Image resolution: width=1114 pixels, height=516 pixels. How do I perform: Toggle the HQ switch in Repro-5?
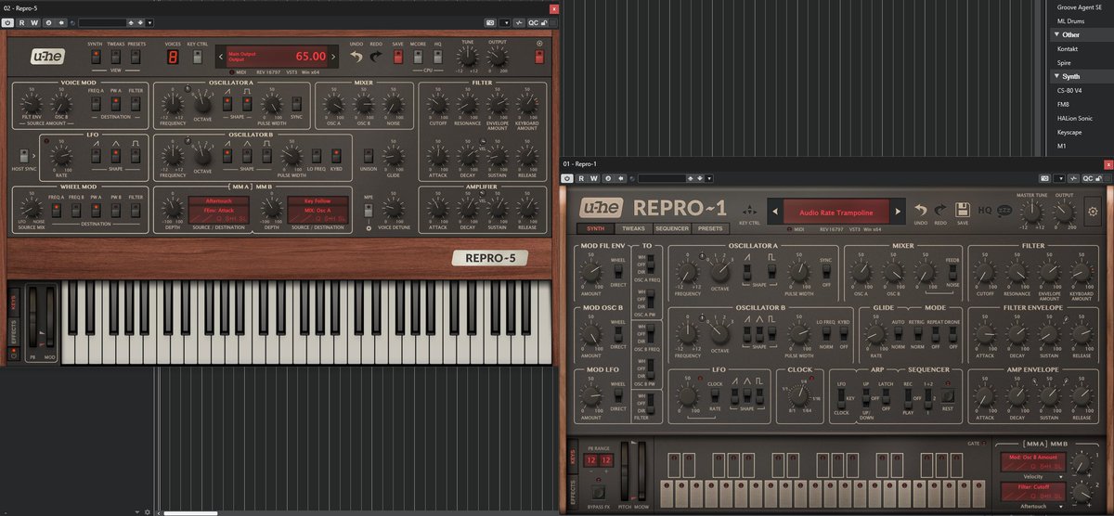(438, 58)
